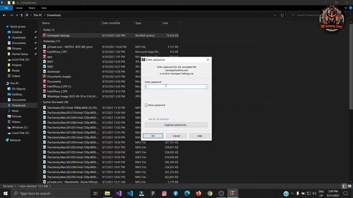Click Downloads in the address breadcrumb
Viewport: 353px width, 198px height.
(x=54, y=15)
